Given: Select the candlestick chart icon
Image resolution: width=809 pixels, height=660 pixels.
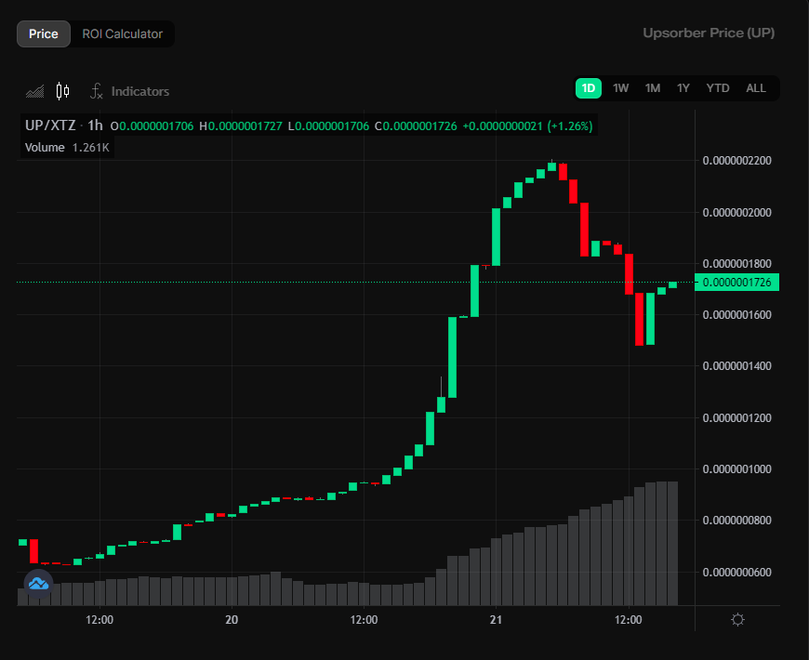Looking at the screenshot, I should pyautogui.click(x=62, y=91).
